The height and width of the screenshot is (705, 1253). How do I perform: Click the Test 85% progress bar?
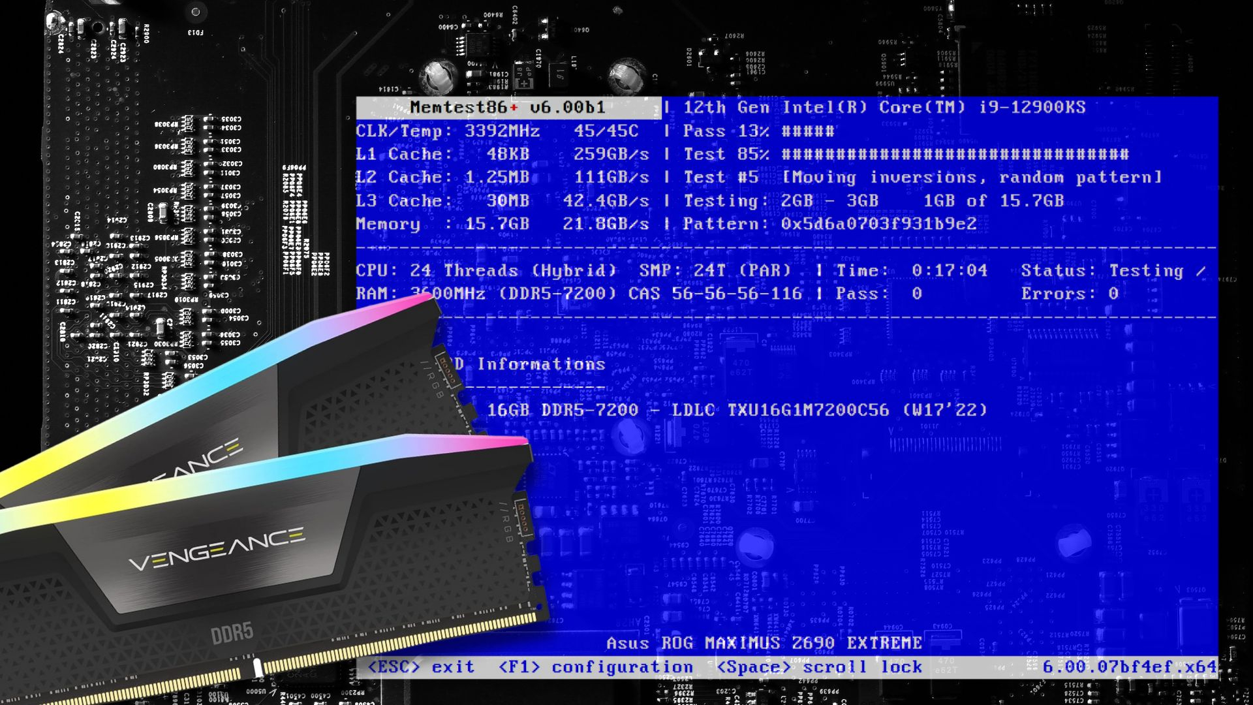click(x=955, y=155)
